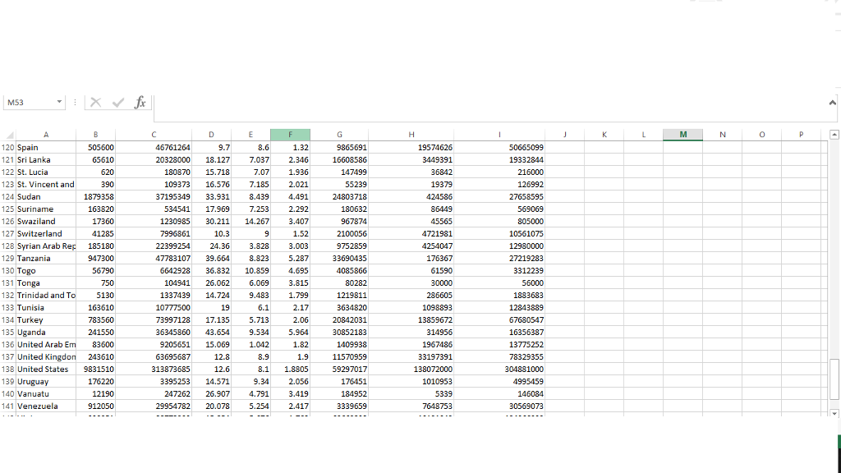841x473 pixels.
Task: Click the scroll-up arrow on the vertical scrollbar
Action: pos(834,135)
